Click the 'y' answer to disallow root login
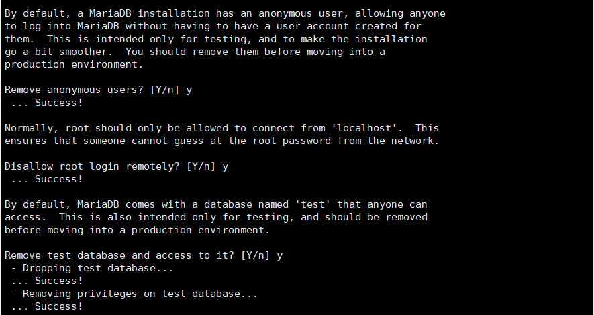594x315 pixels. [x=226, y=168]
